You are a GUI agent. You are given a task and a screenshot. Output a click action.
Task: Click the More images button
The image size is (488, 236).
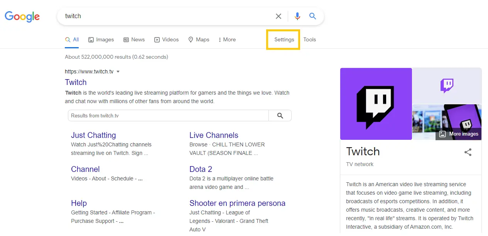pos(459,134)
